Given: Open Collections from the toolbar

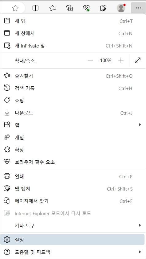Looking at the screenshot, I should tap(70, 8).
